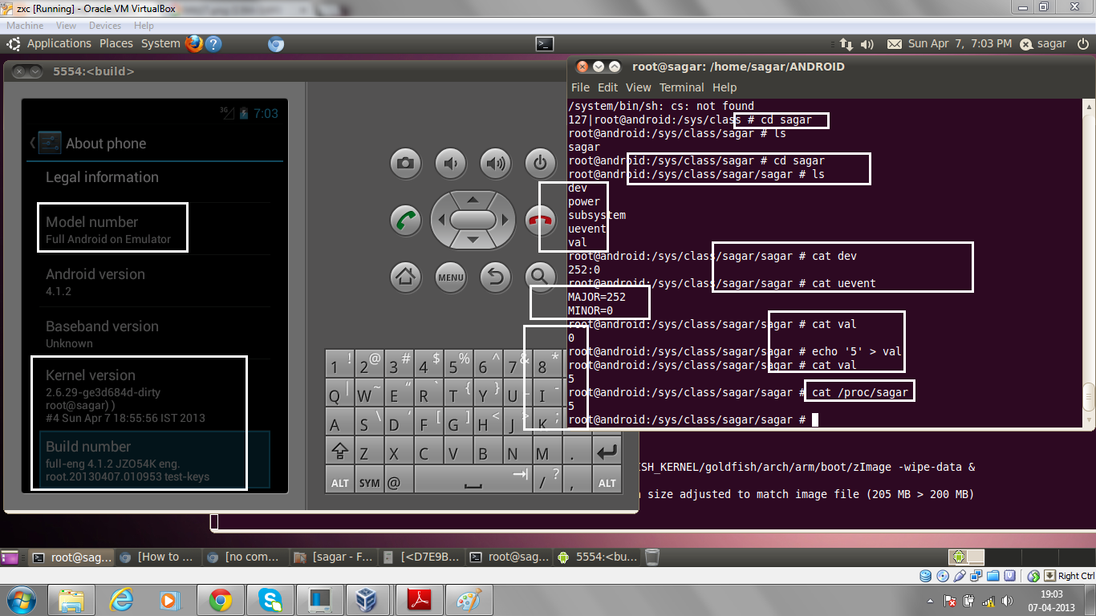The width and height of the screenshot is (1096, 616).
Task: Open the mail icon in the top panel
Action: (894, 43)
